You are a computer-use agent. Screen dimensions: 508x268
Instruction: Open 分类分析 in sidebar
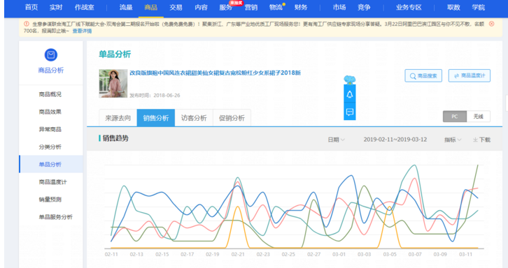[50, 147]
